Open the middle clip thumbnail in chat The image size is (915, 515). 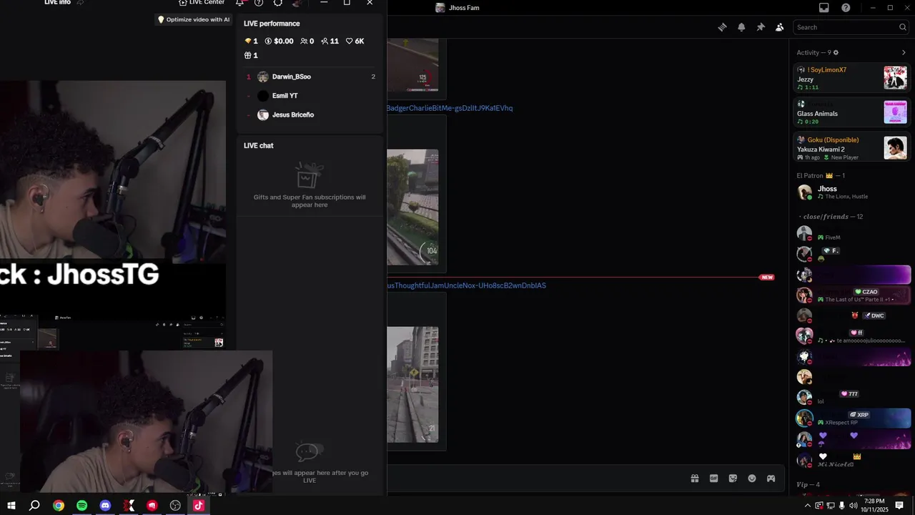click(412, 207)
